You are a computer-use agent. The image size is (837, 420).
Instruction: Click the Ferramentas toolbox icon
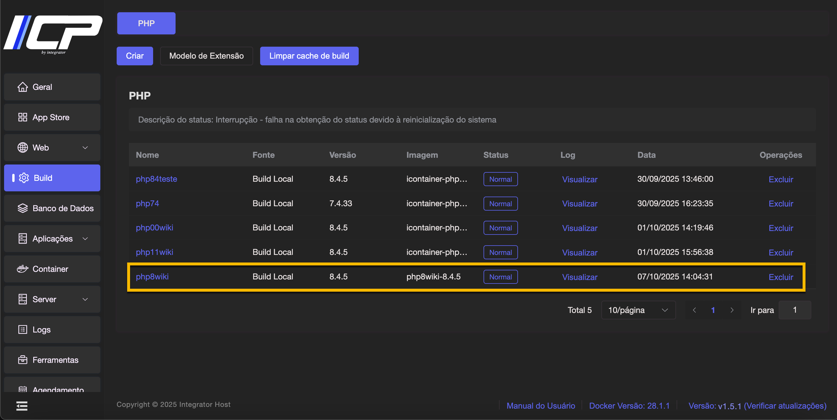point(22,360)
